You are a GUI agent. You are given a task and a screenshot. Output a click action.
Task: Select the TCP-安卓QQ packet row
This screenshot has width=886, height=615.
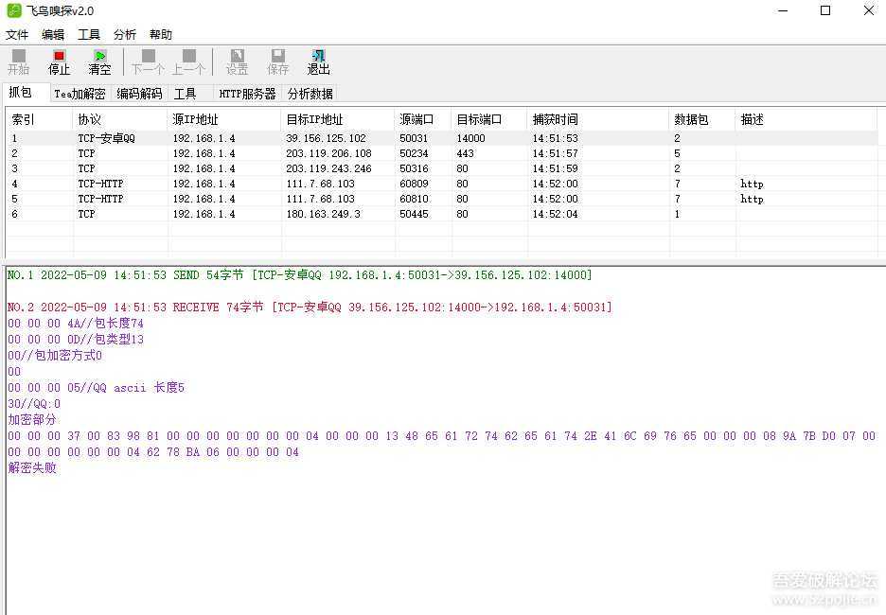pos(106,138)
